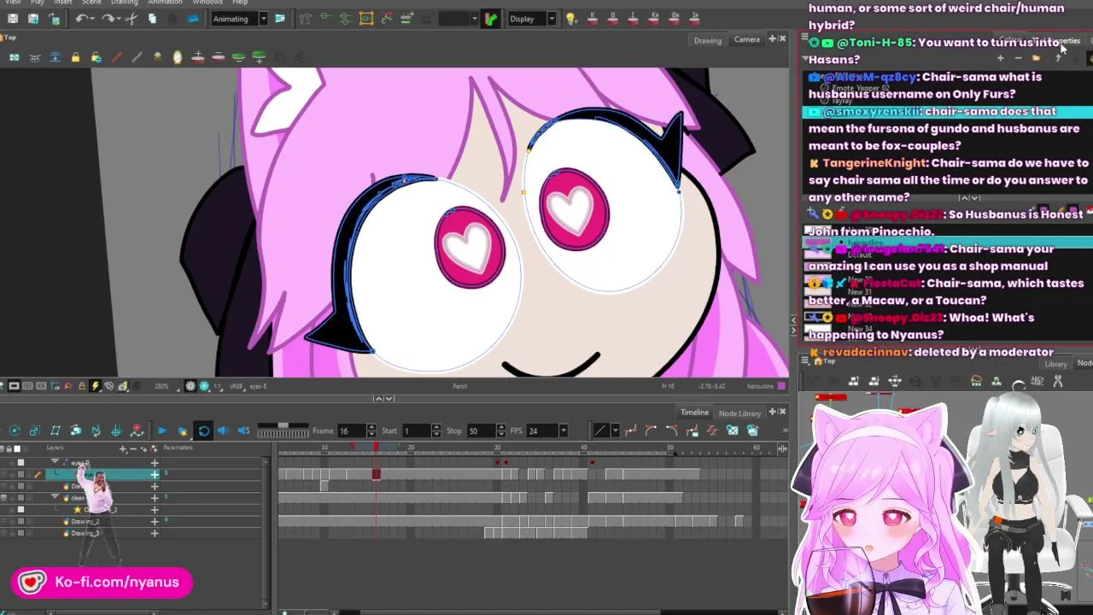The height and width of the screenshot is (615, 1093).
Task: Open the pencil line style dropdown in Timeline
Action: coord(615,430)
